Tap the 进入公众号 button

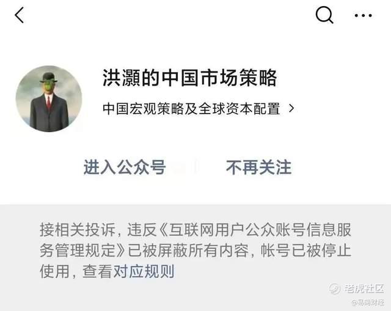coord(125,167)
